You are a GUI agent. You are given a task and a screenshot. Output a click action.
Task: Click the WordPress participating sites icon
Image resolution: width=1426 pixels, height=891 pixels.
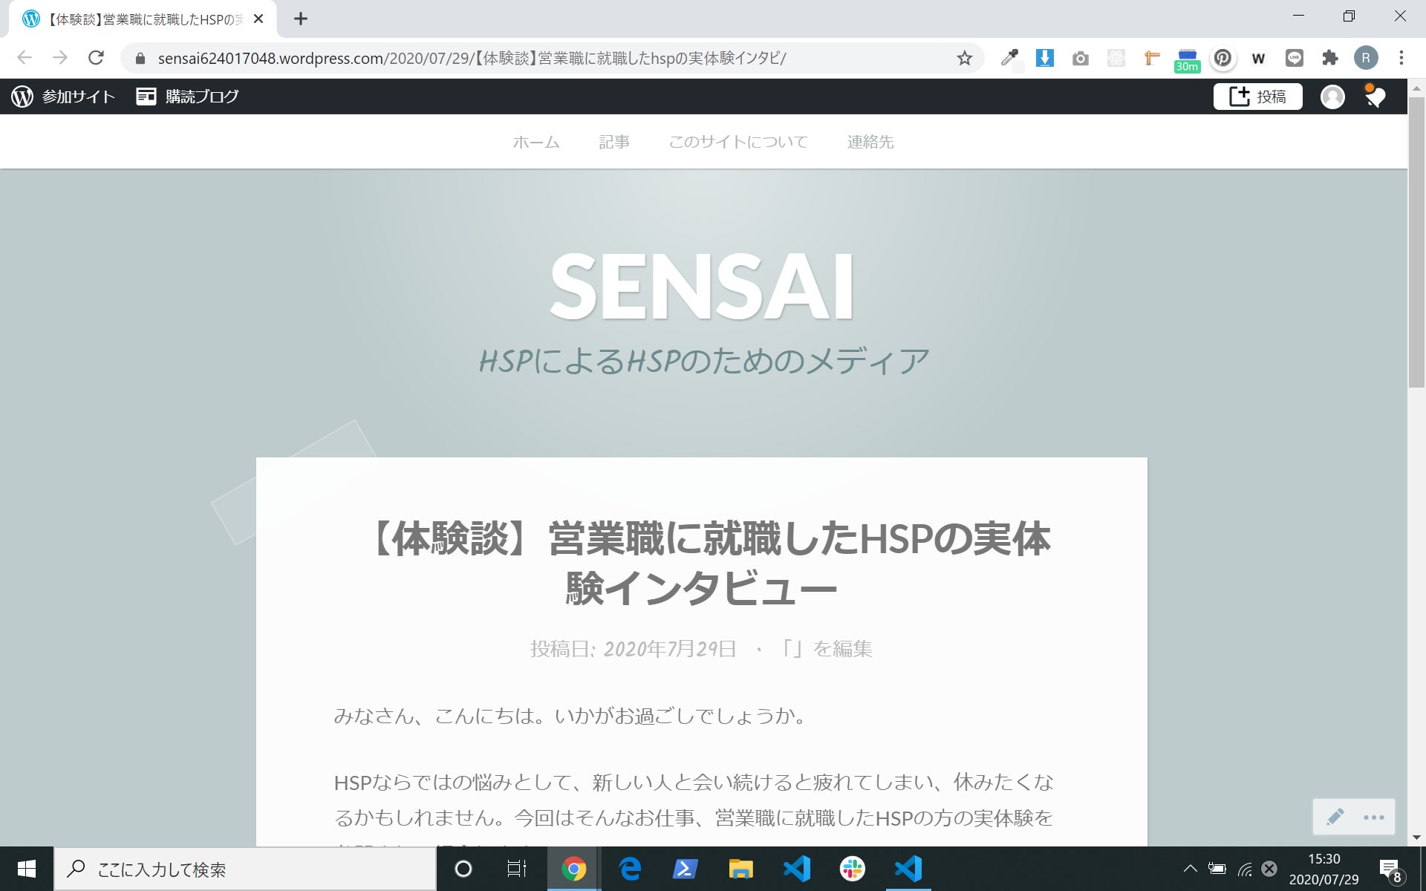click(x=22, y=97)
